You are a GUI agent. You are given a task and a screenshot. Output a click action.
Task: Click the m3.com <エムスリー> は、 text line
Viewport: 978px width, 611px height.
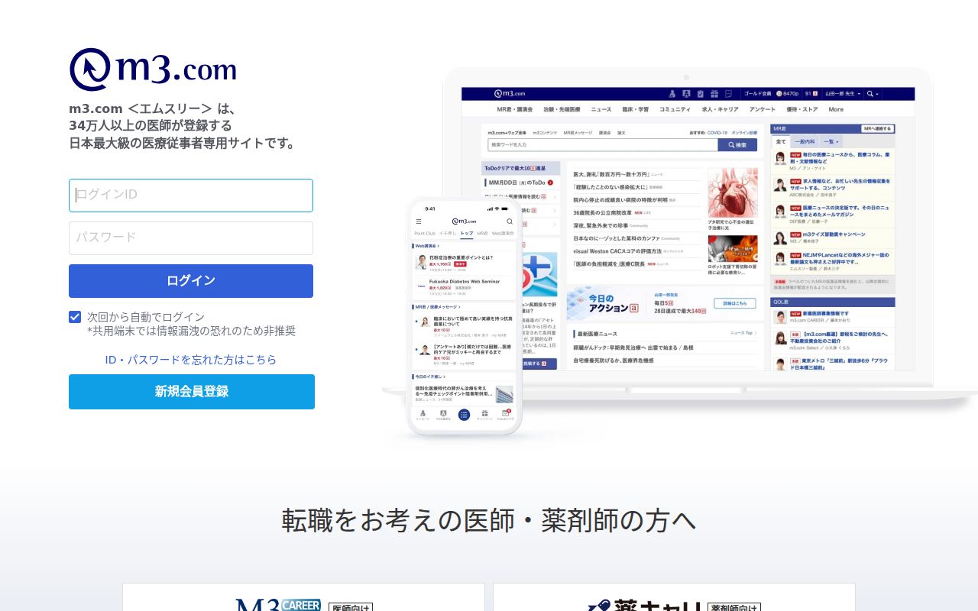point(153,108)
